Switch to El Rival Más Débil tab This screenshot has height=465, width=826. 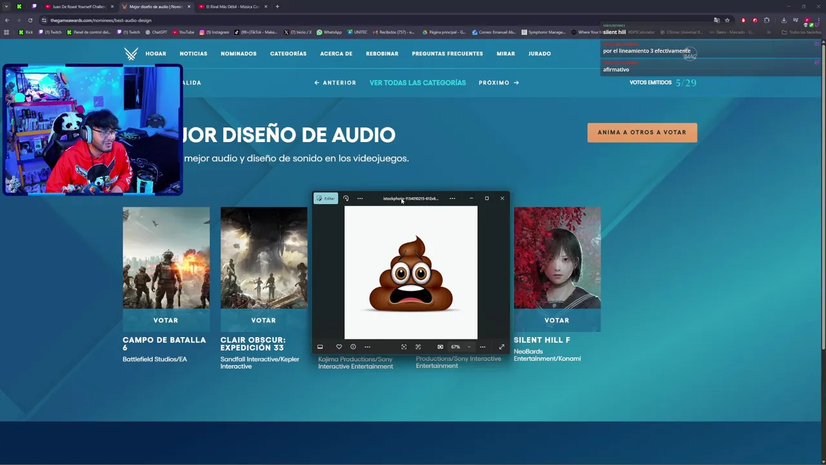(232, 6)
